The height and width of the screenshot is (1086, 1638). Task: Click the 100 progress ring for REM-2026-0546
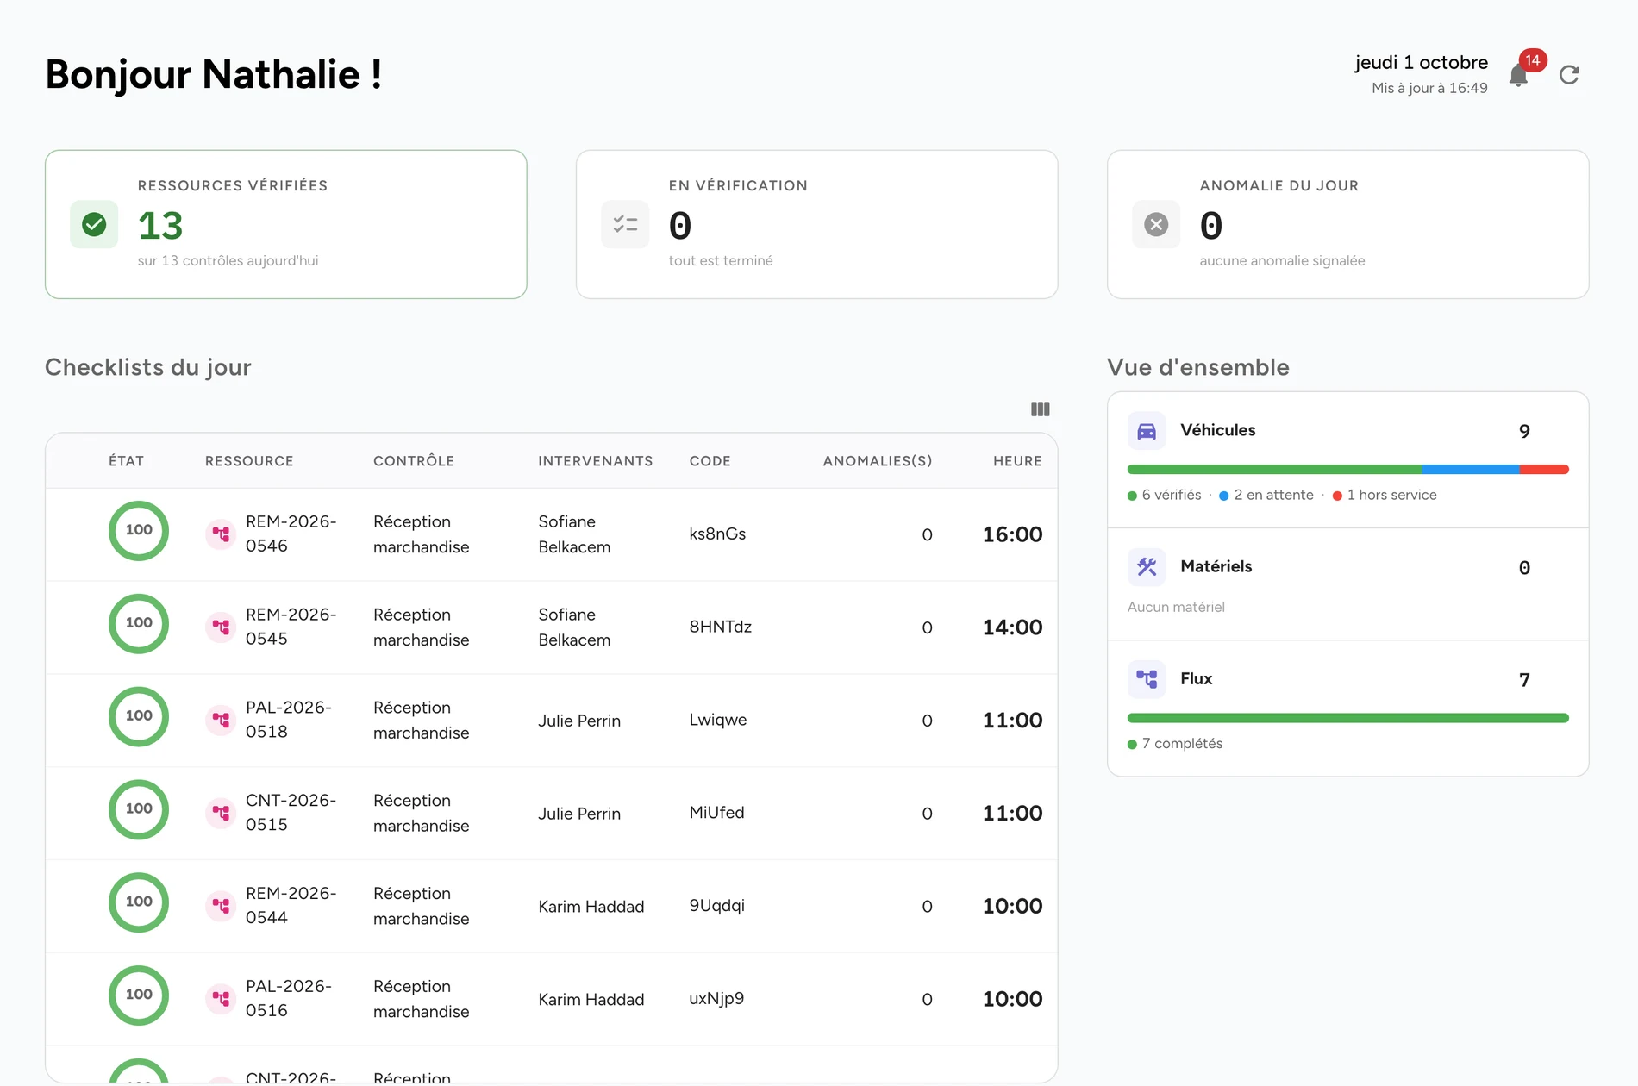click(139, 531)
